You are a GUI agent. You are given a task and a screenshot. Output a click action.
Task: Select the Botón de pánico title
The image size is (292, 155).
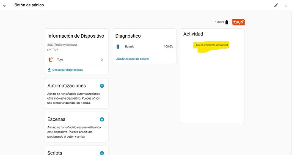[x=29, y=5]
